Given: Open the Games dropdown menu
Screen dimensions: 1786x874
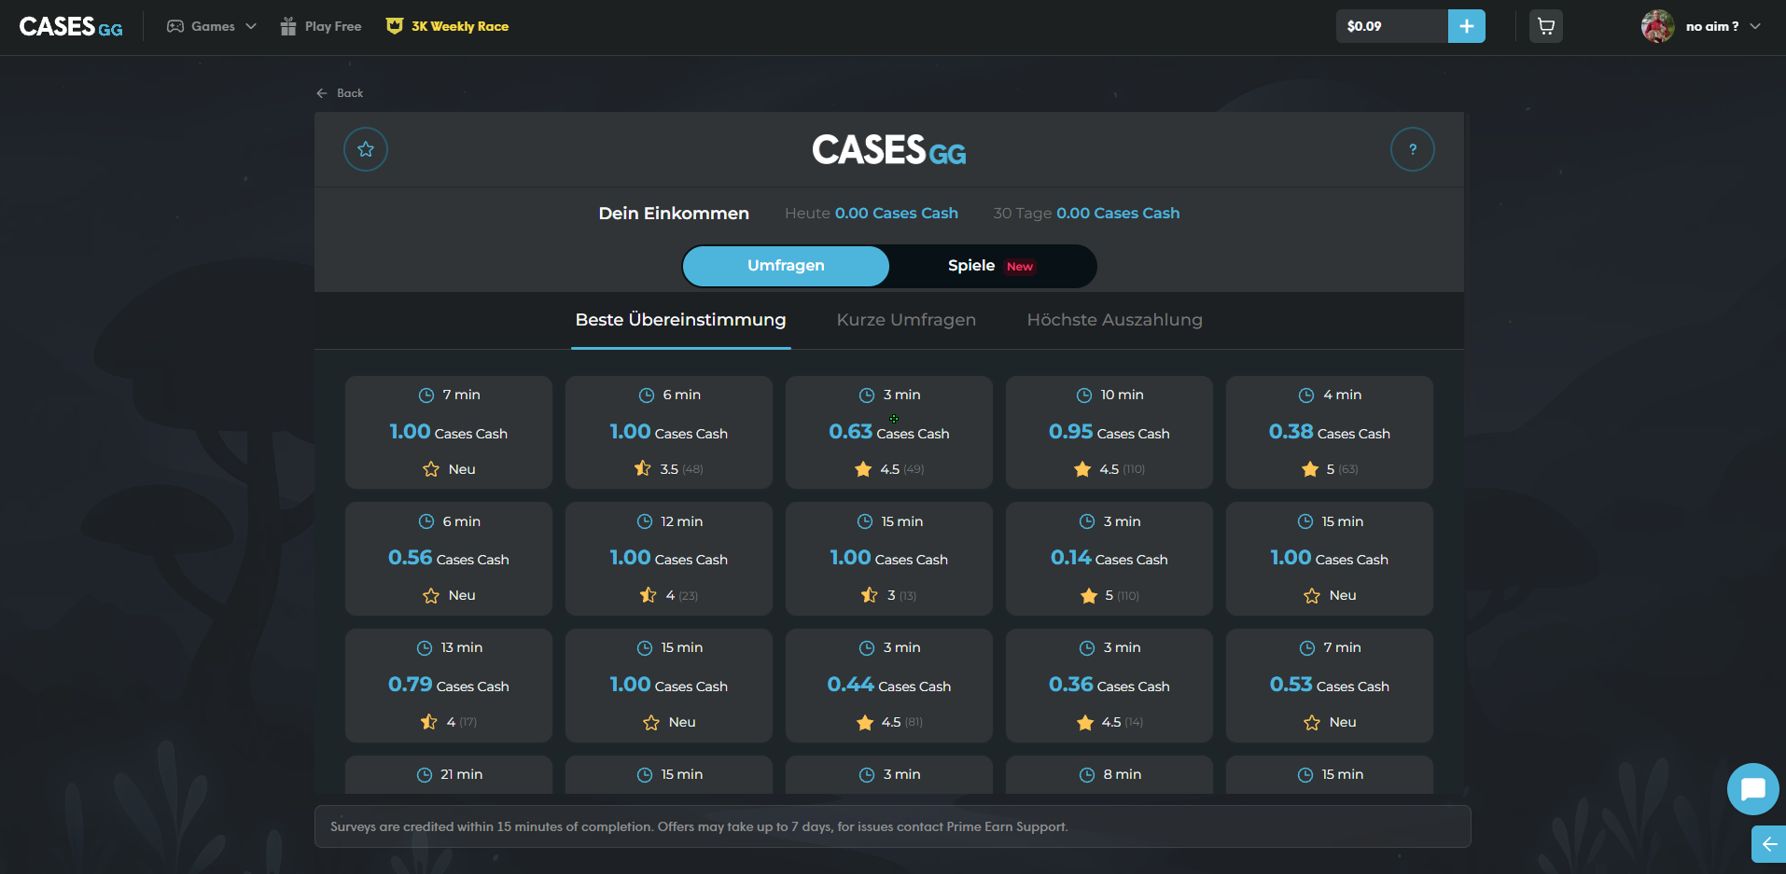Looking at the screenshot, I should [x=212, y=26].
